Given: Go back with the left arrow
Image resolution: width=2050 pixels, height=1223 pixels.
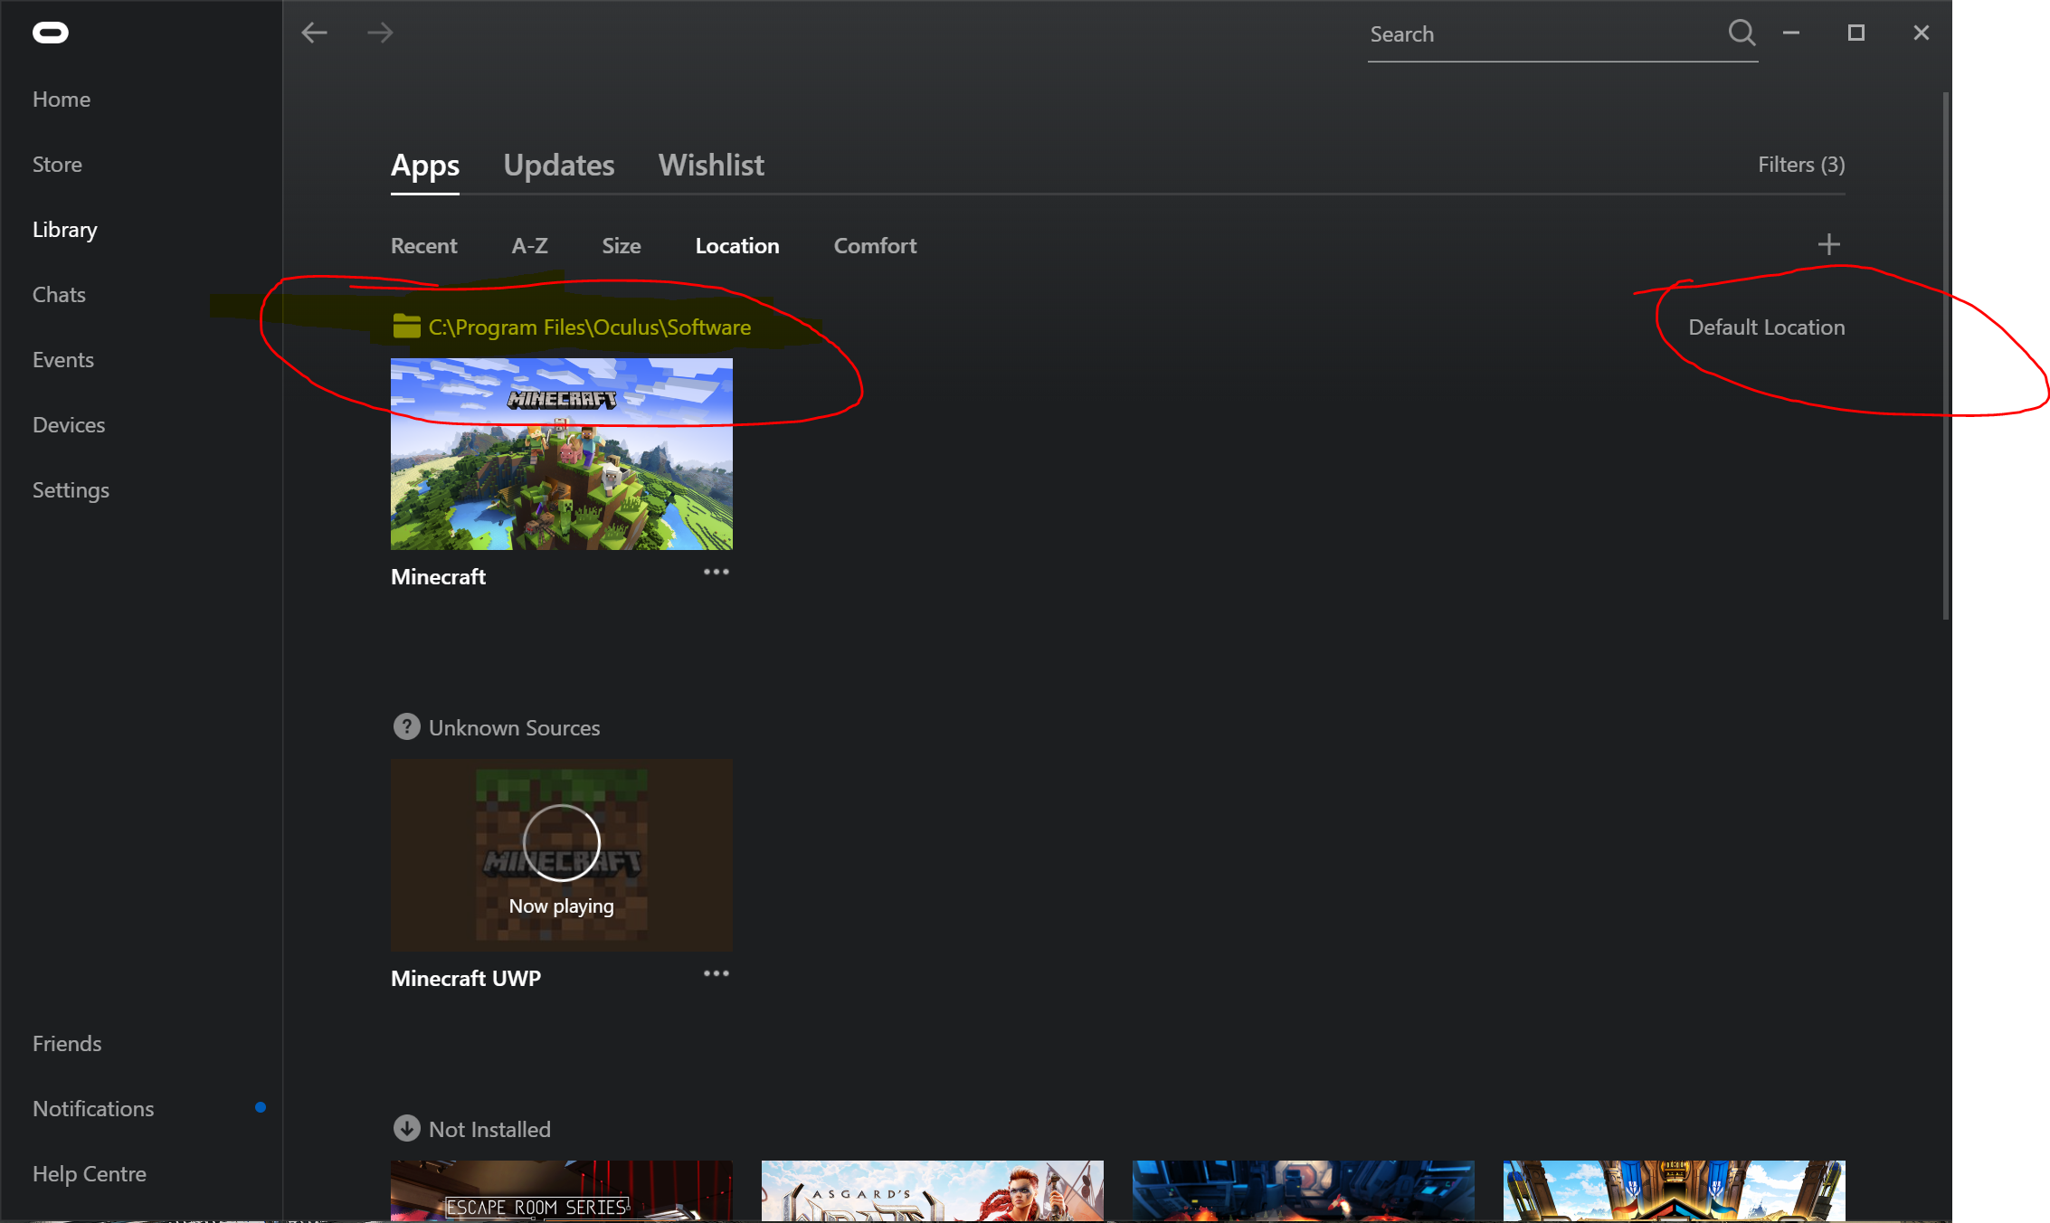Looking at the screenshot, I should pos(314,33).
